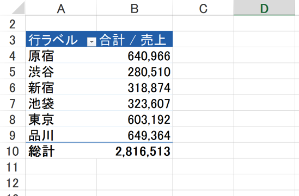Select row 9 header
This screenshot has width=299, height=196.
[x=13, y=135]
